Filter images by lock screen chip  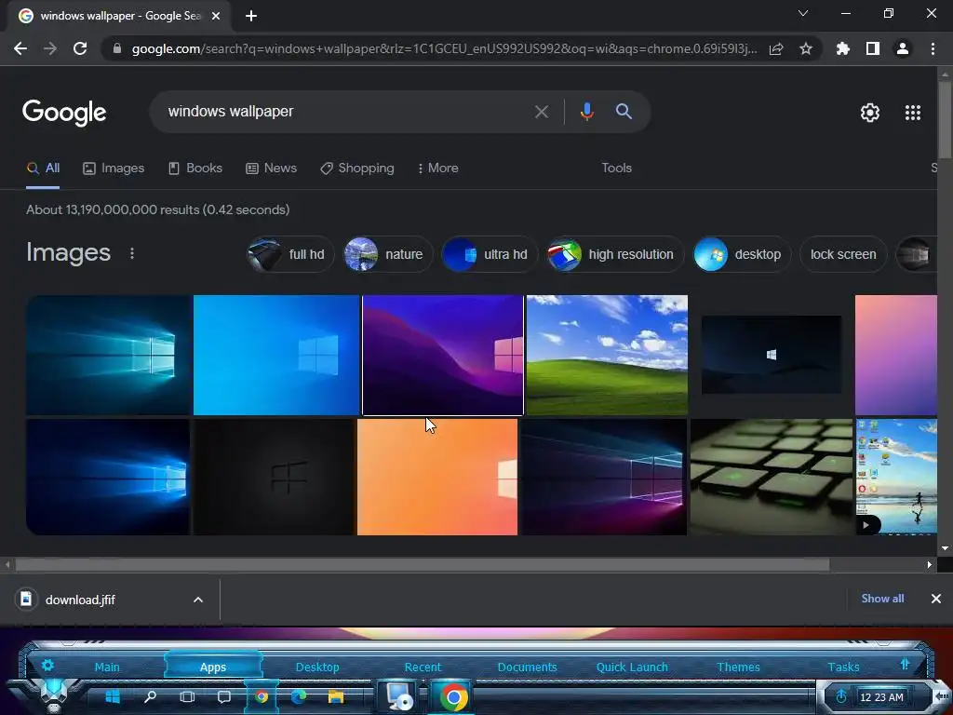843,254
